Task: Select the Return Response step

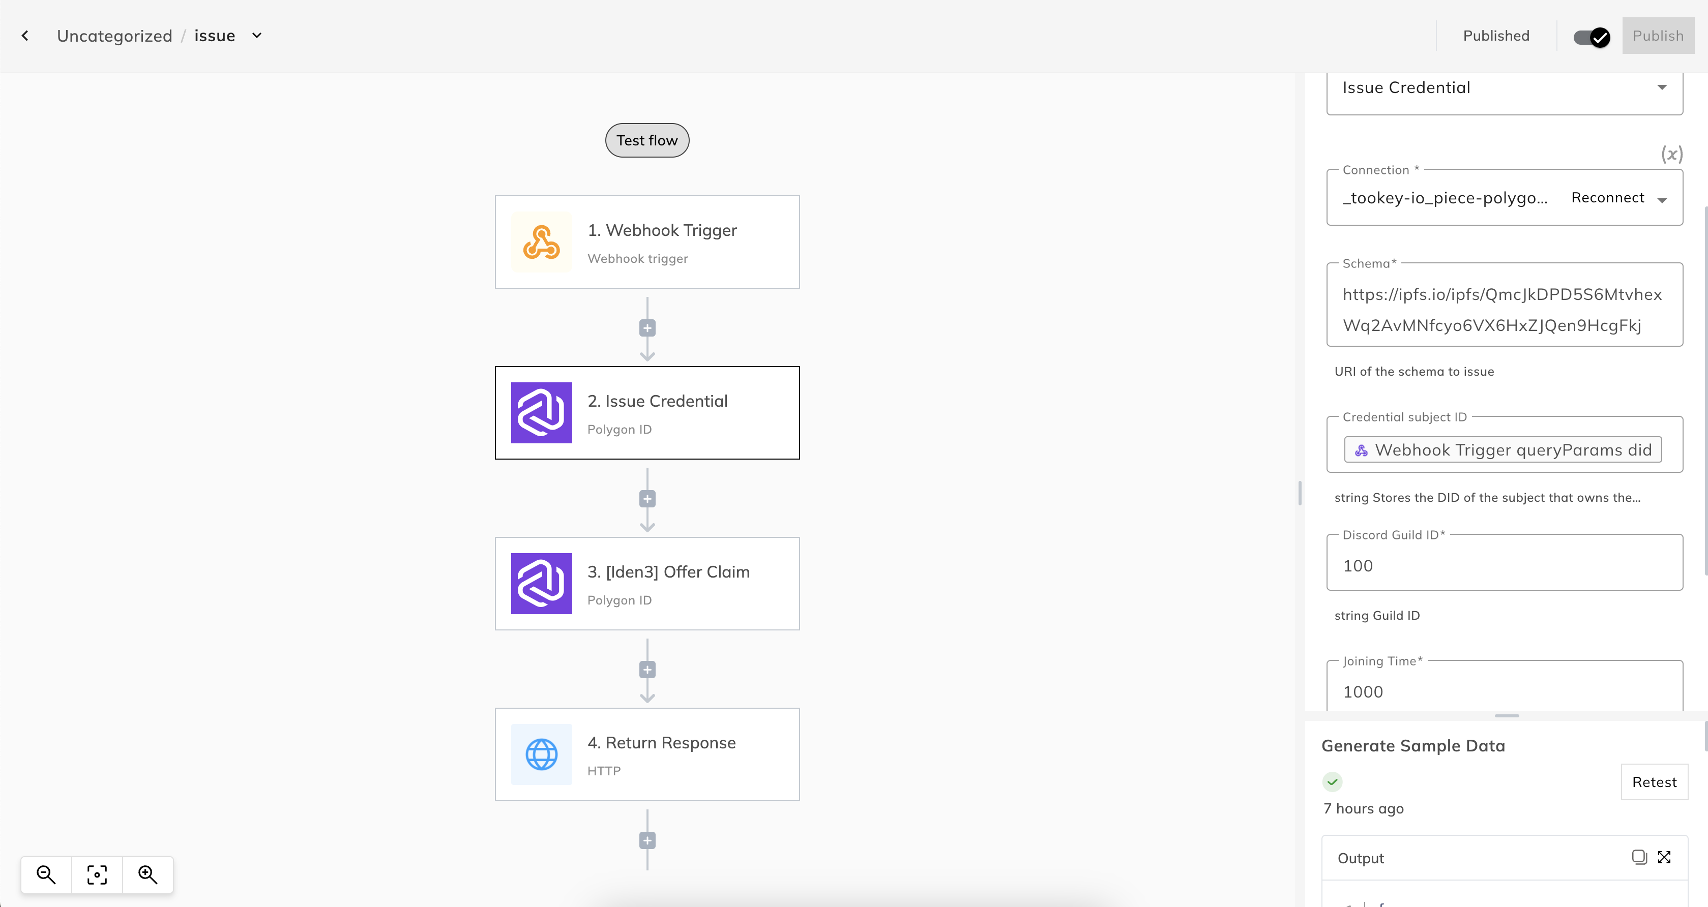Action: 647,754
